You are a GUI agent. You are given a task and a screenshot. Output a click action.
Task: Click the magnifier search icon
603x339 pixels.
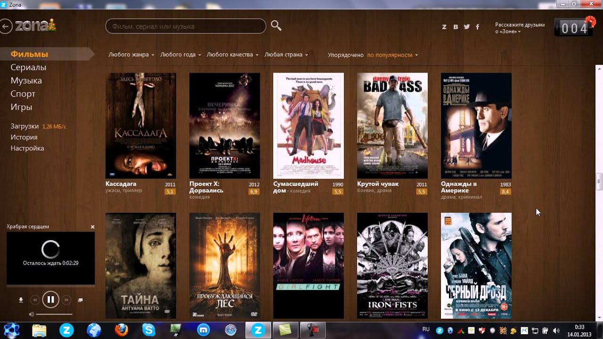(277, 26)
